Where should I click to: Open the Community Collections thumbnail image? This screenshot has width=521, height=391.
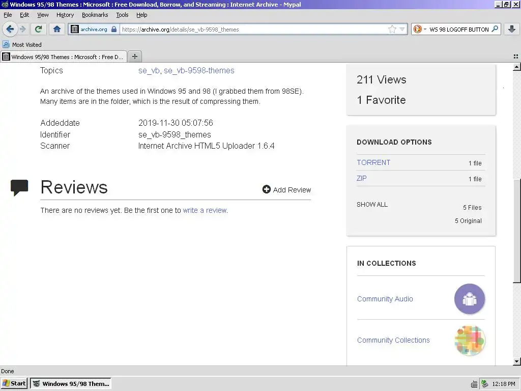coord(470,341)
